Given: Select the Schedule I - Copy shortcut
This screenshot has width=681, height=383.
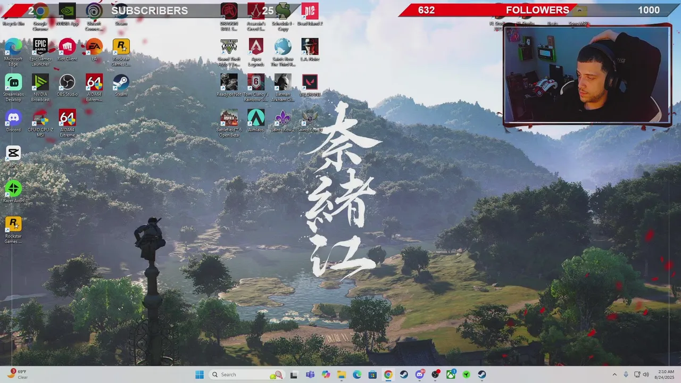Looking at the screenshot, I should 283,16.
